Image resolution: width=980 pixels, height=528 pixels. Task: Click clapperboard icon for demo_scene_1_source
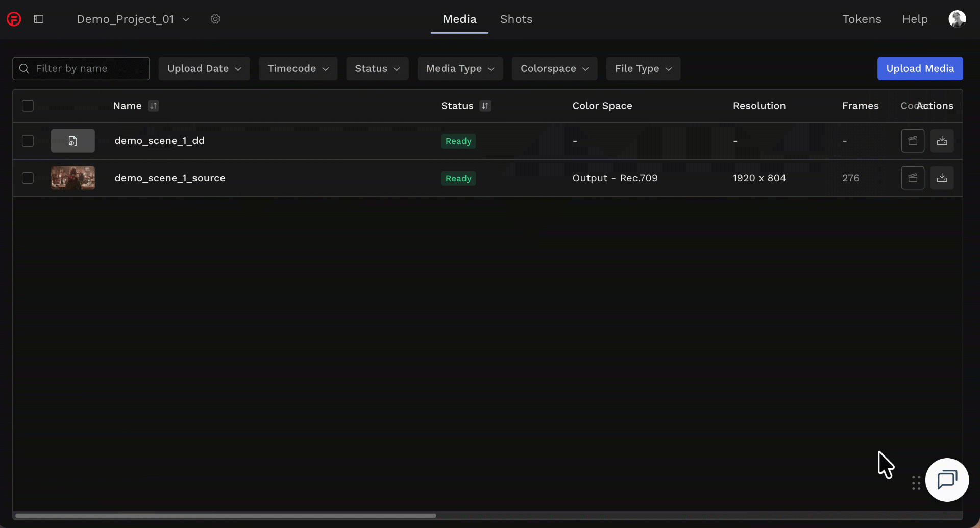point(913,178)
